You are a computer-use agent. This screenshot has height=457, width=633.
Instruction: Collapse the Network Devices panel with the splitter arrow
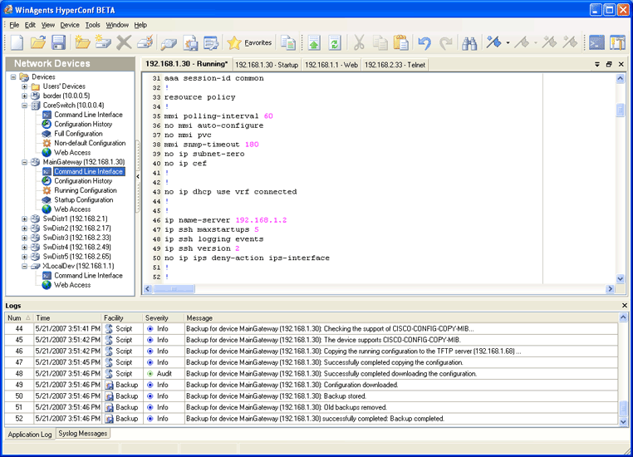tap(138, 176)
